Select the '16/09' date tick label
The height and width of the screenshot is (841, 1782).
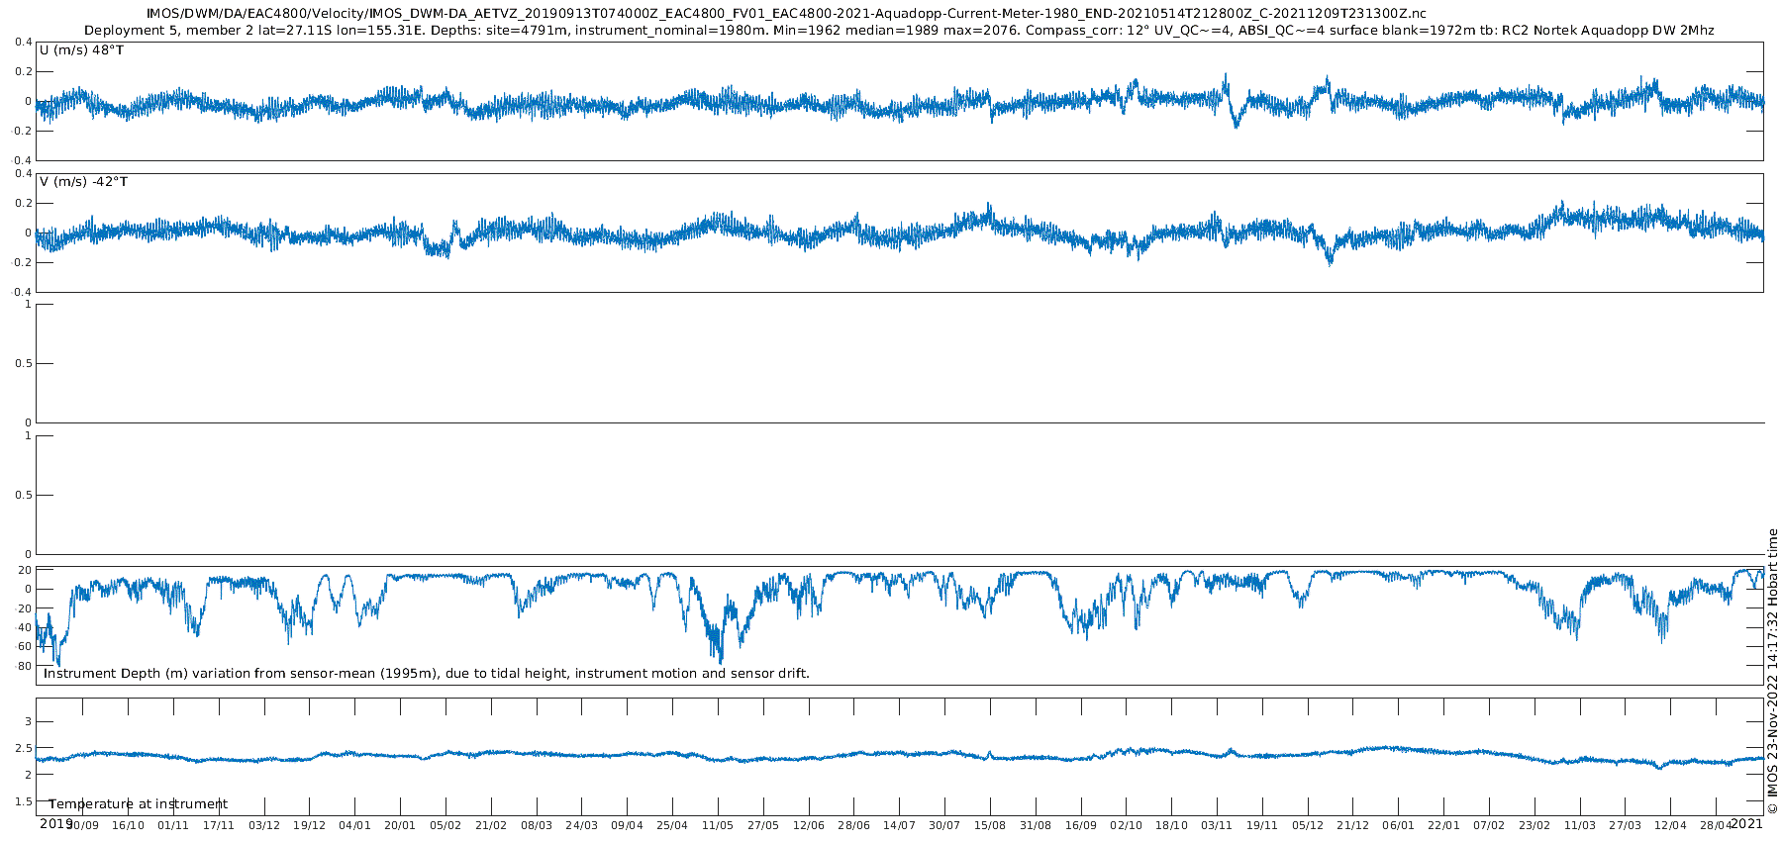[x=1081, y=825]
